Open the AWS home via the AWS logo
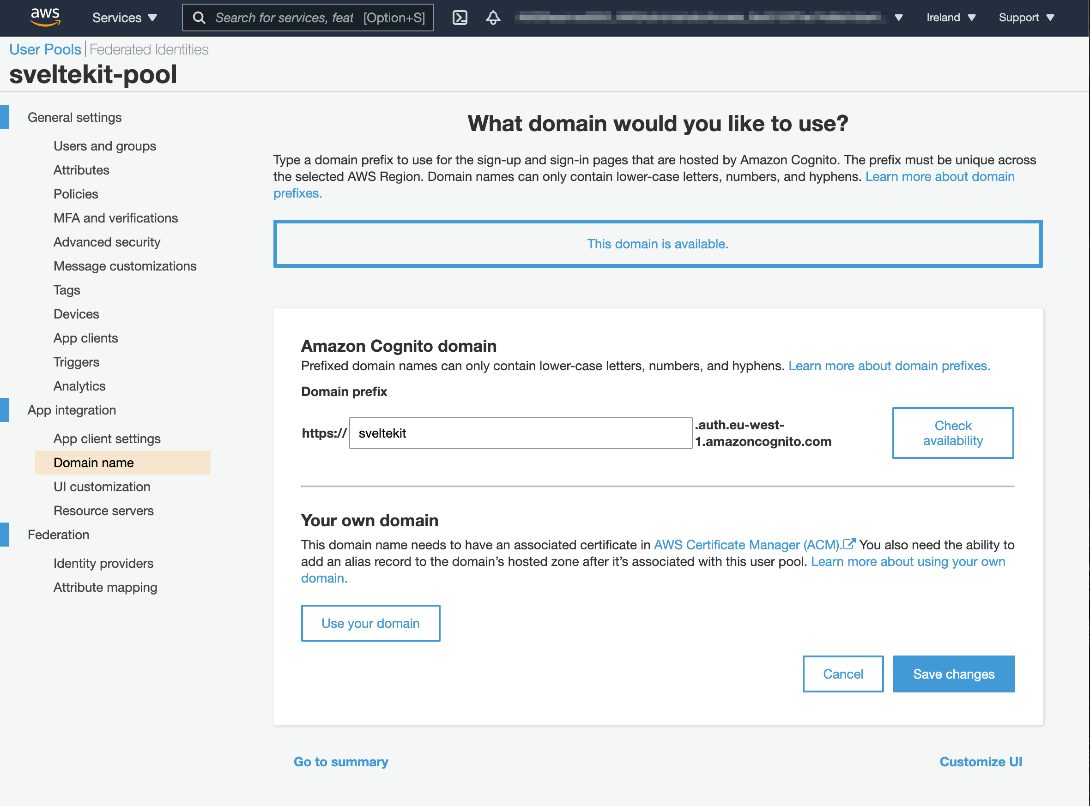Image resolution: width=1090 pixels, height=806 pixels. pyautogui.click(x=45, y=17)
